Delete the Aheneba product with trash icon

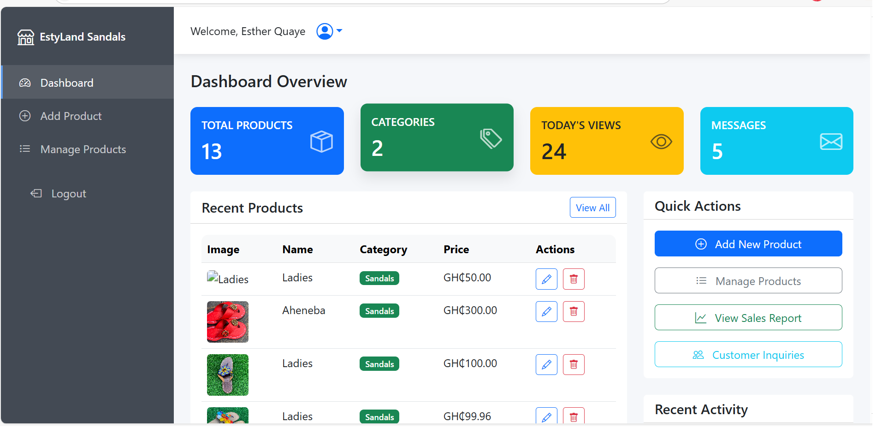[x=574, y=312]
